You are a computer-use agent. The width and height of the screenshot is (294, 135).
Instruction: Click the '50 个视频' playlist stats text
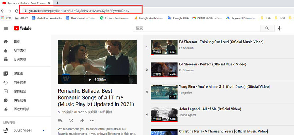[x=65, y=112]
